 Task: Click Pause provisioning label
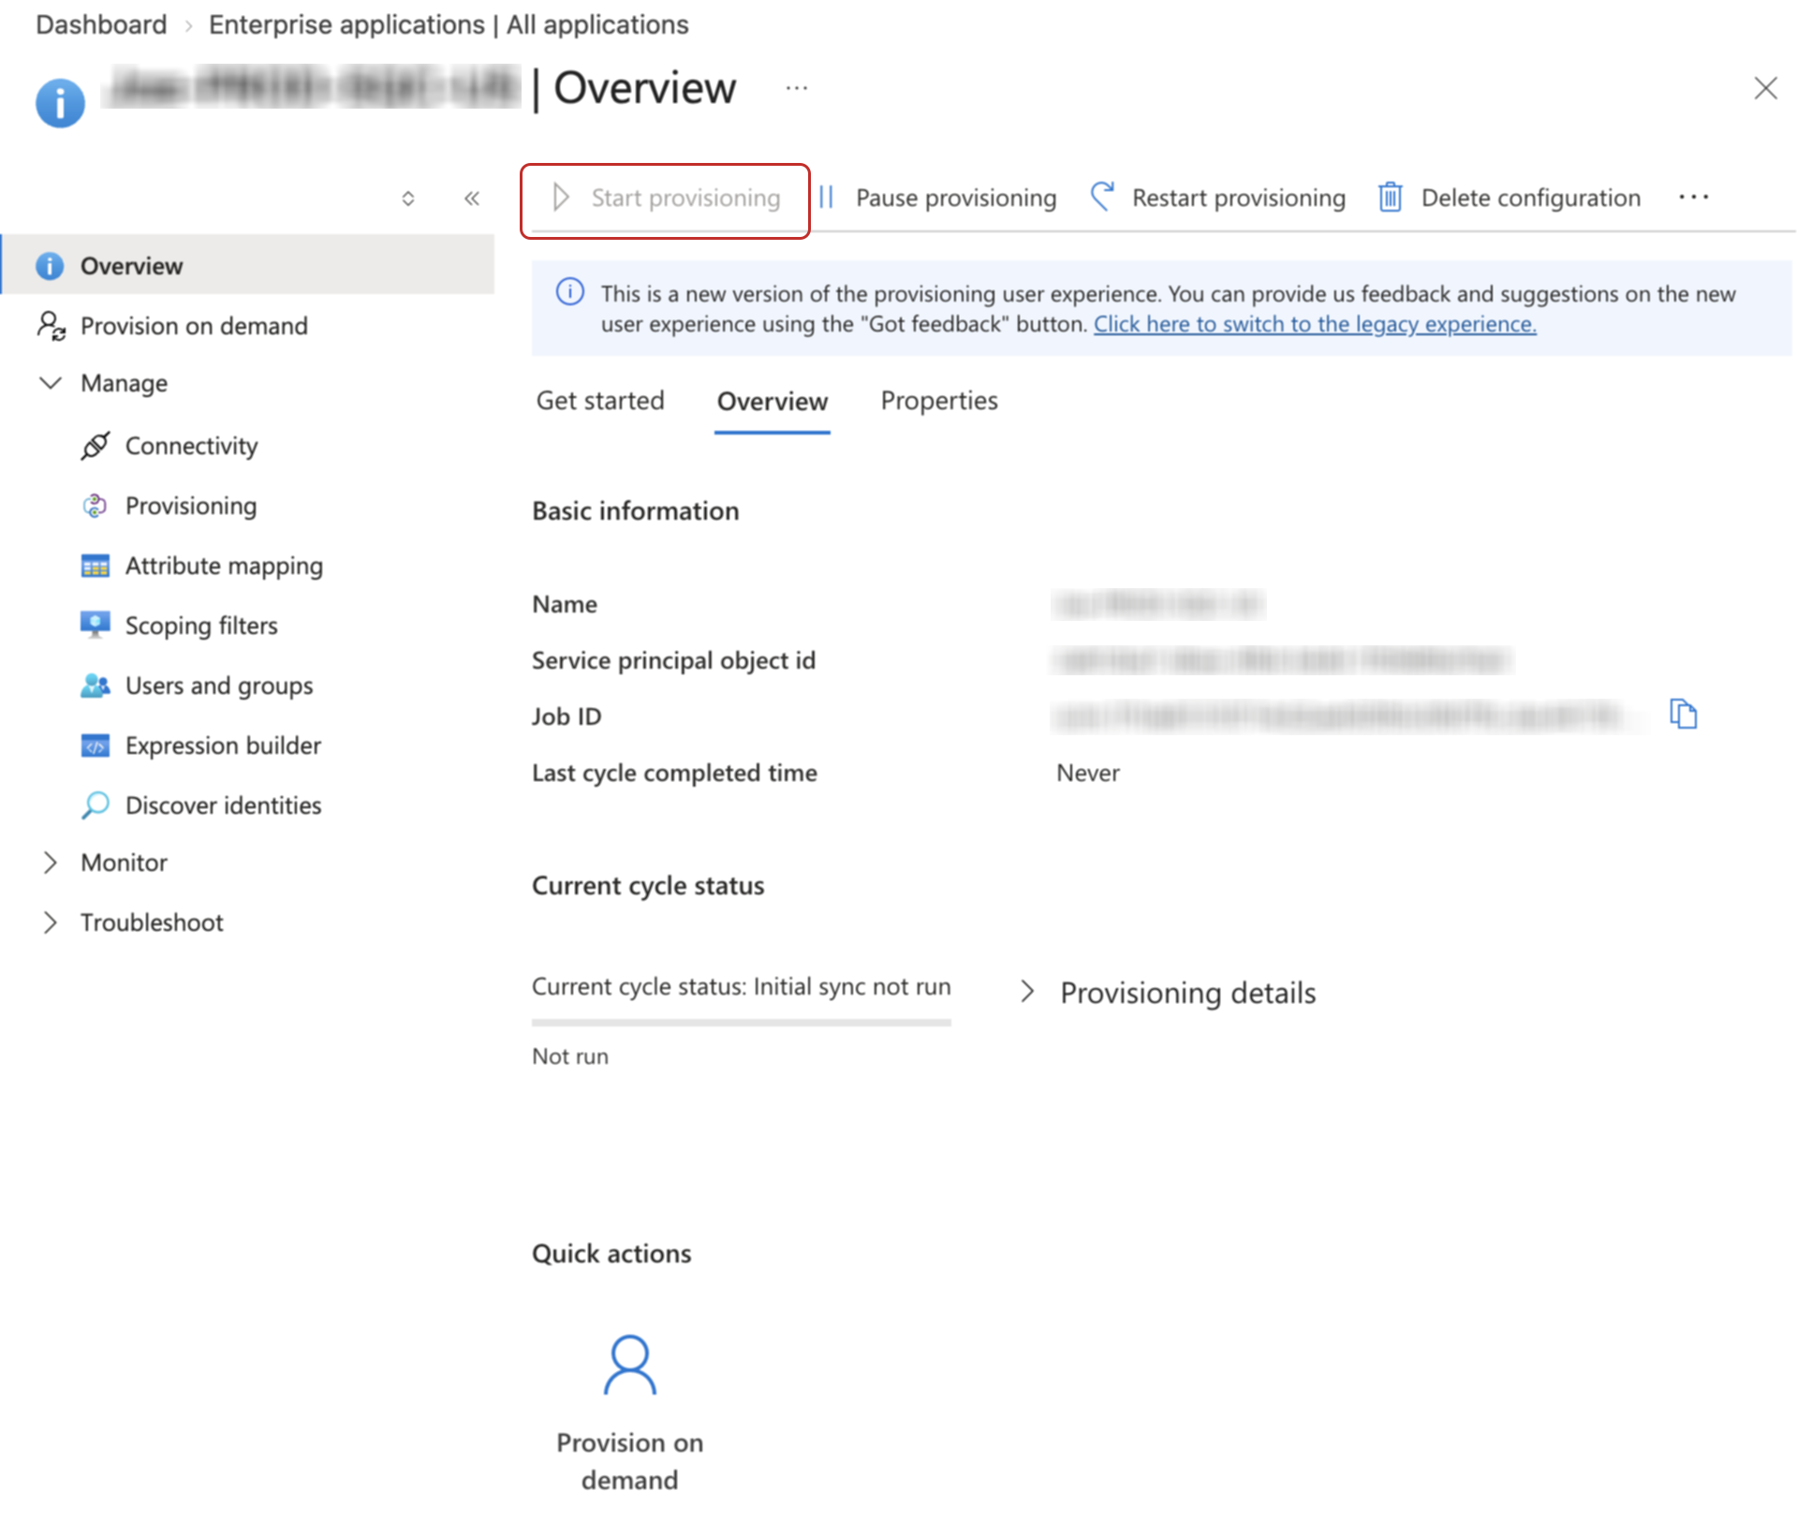956,198
